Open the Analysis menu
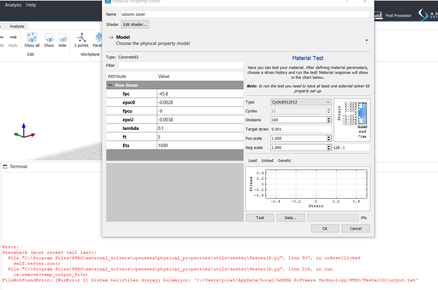 (x=13, y=5)
